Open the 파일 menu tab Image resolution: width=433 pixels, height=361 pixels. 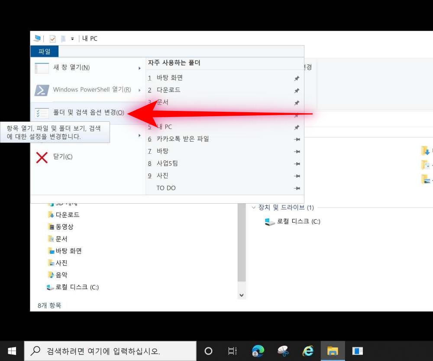[x=44, y=51]
